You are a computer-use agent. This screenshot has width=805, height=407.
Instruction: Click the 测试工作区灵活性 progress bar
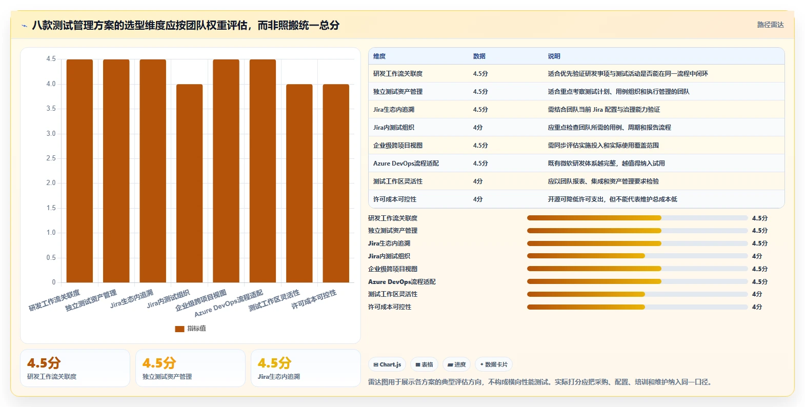tap(637, 294)
